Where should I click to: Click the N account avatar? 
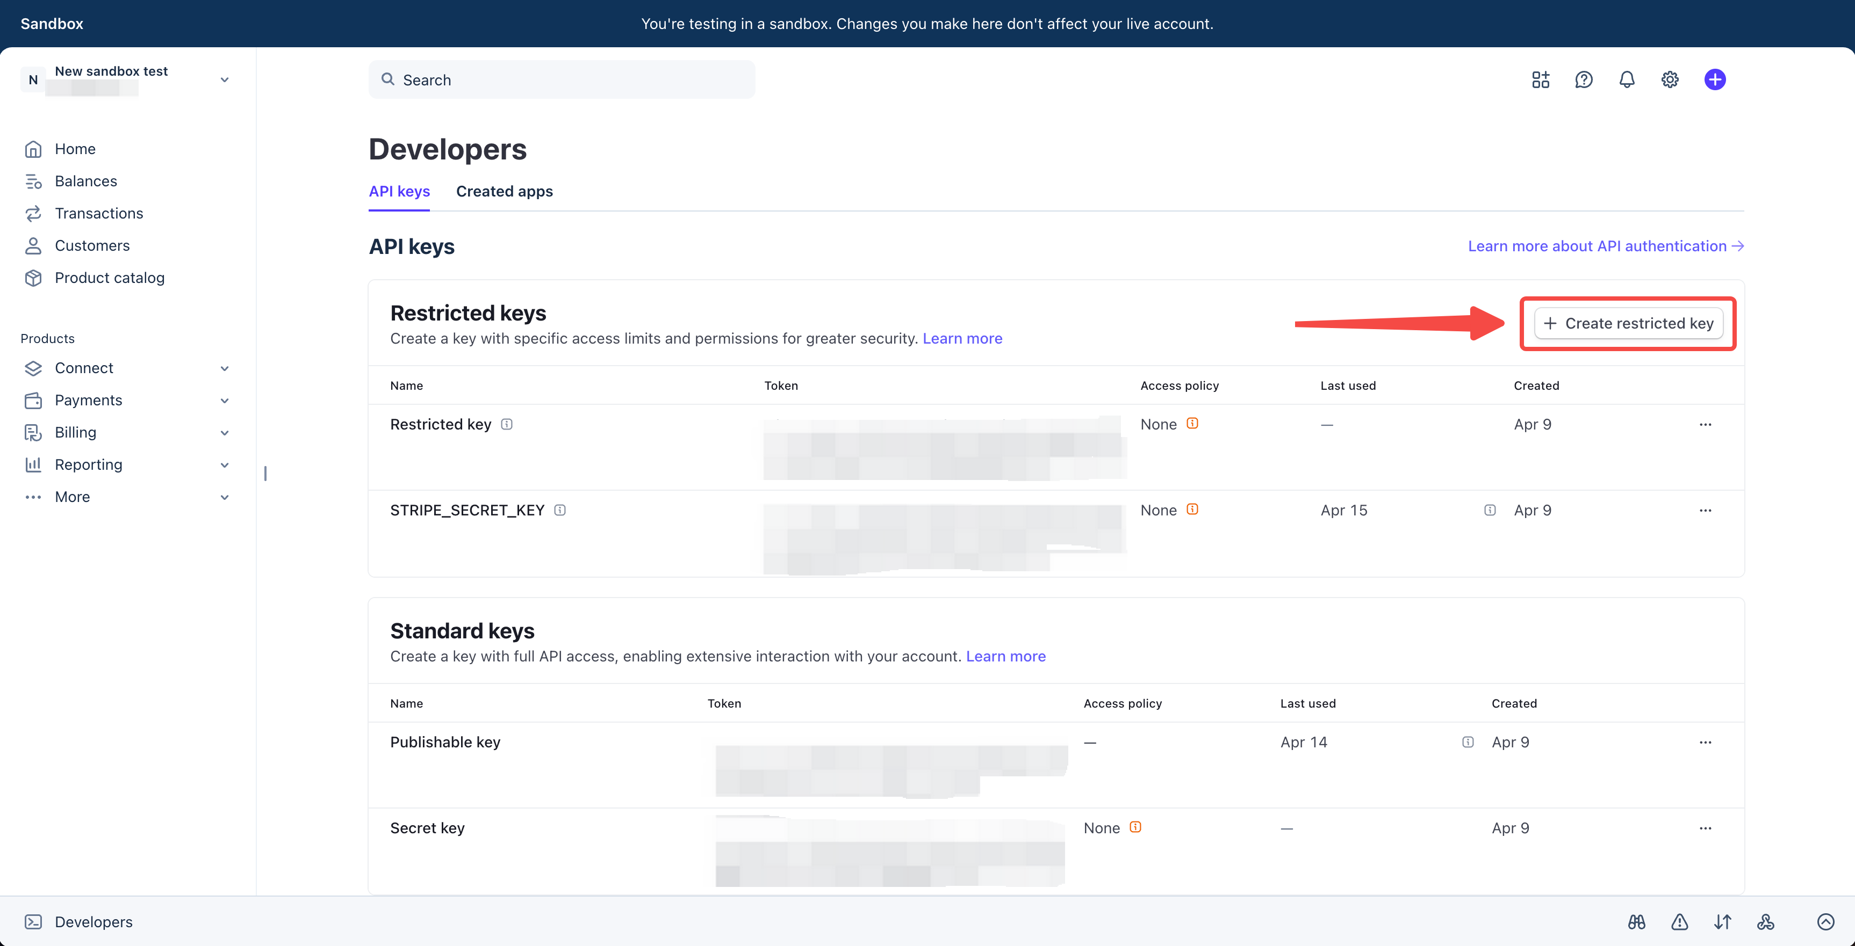(x=33, y=80)
